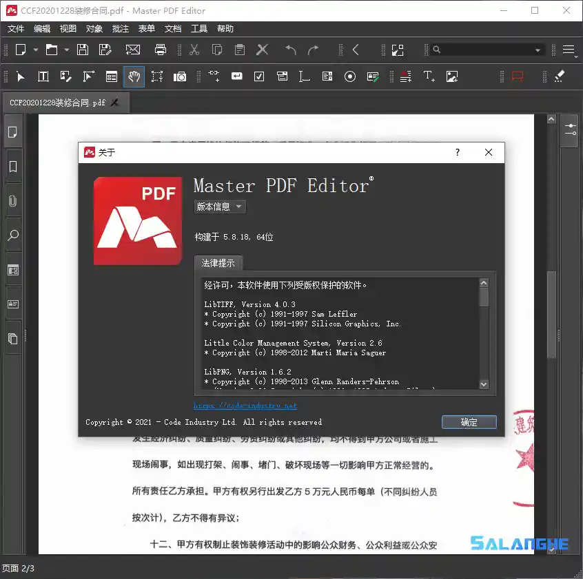Activate the Snapshot tool in the toolbar

[x=180, y=76]
